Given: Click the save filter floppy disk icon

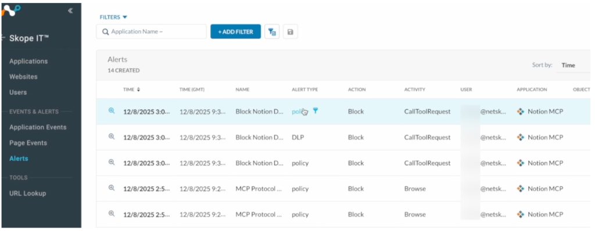Looking at the screenshot, I should click(x=291, y=32).
